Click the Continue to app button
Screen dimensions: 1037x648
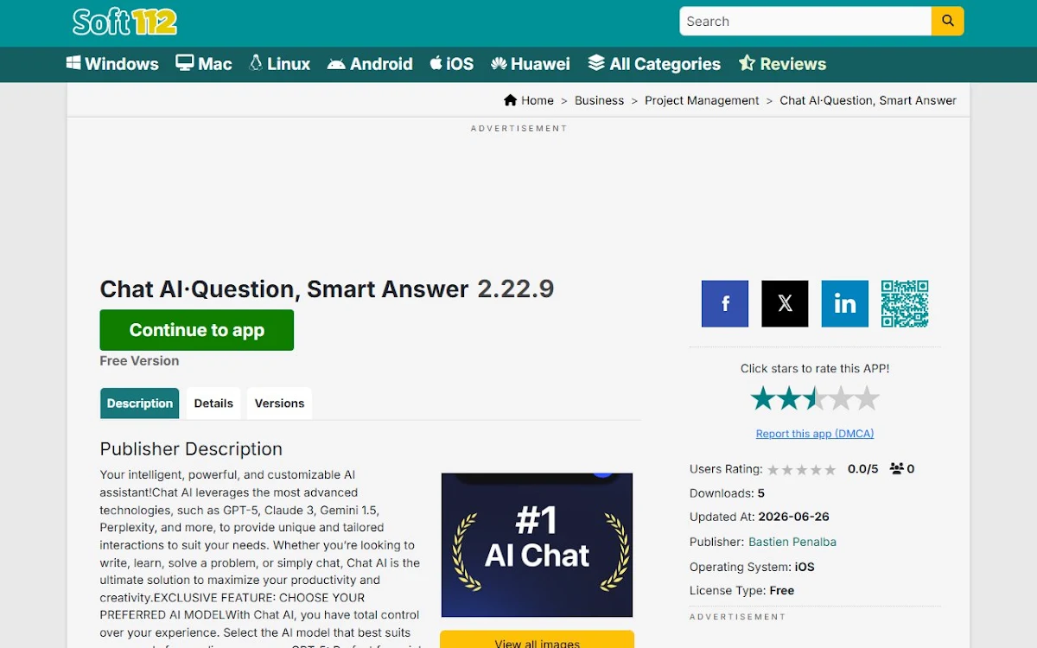197,330
